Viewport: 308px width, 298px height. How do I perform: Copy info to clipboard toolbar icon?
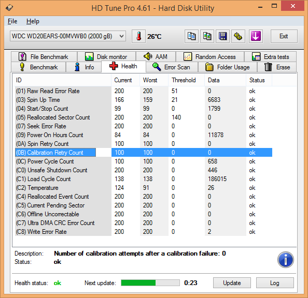191,36
